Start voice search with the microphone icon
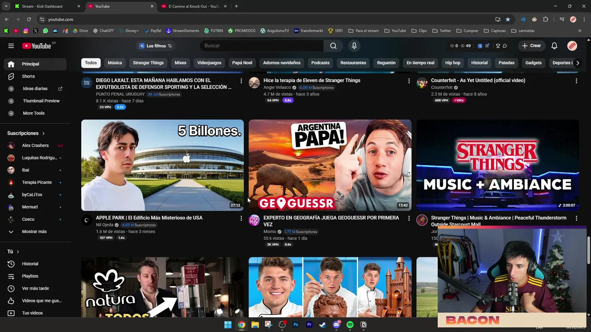591x332 pixels. [354, 46]
